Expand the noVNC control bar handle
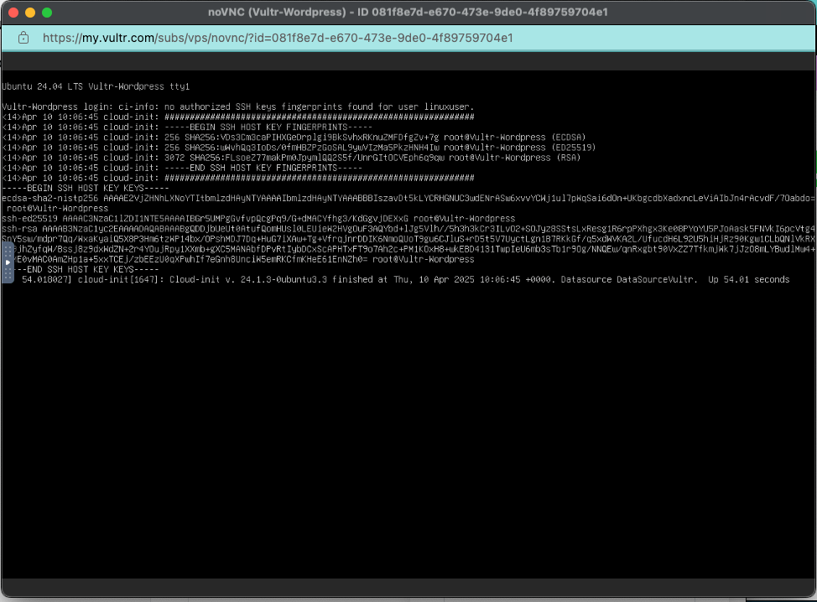Screen dimensions: 817x602 pyautogui.click(x=8, y=263)
